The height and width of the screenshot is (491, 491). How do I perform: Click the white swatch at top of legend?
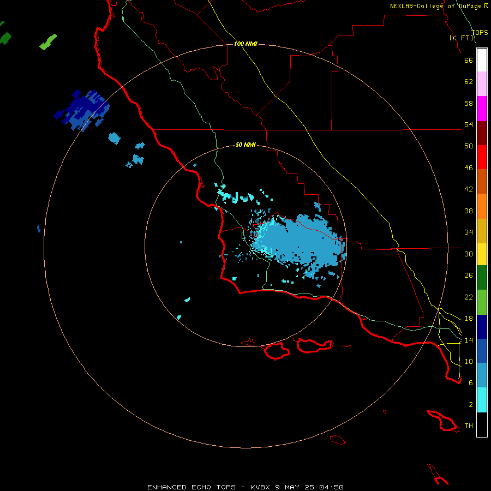coord(482,60)
